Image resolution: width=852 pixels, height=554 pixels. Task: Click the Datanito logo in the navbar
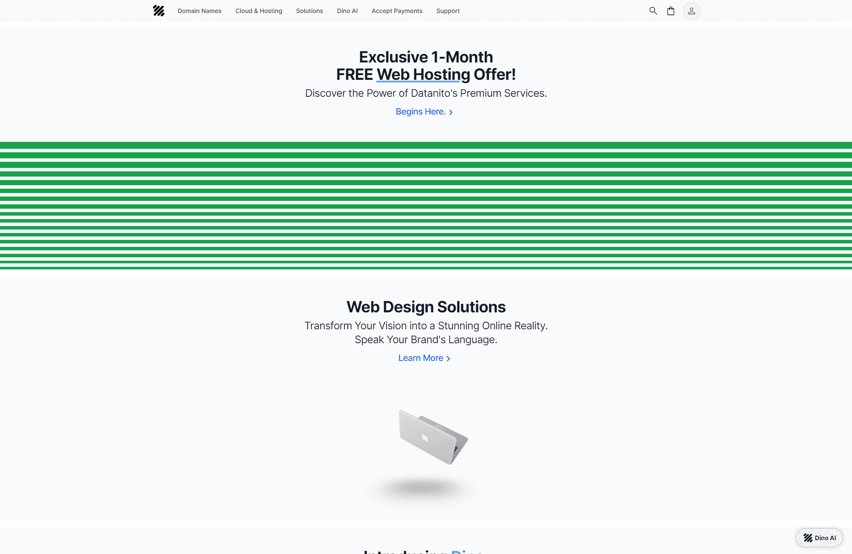click(159, 11)
